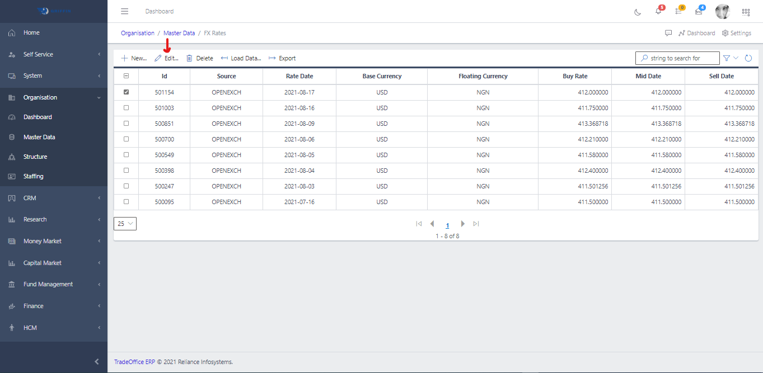The image size is (763, 373).
Task: Refresh the FX rates table
Action: (748, 58)
